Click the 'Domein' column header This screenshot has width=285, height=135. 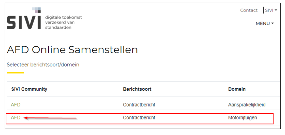click(x=237, y=89)
